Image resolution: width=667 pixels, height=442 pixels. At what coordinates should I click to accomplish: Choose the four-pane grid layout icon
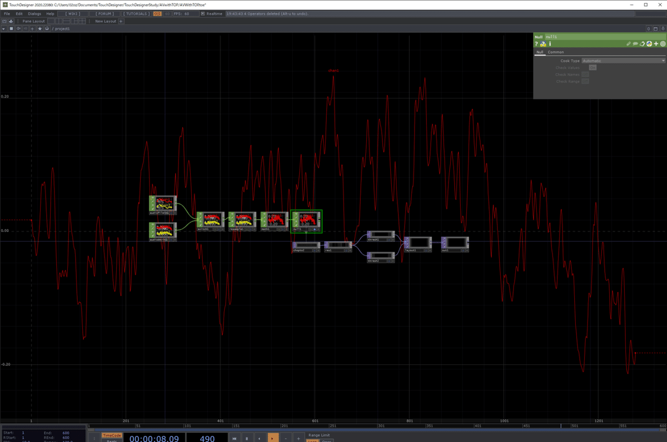(x=83, y=21)
